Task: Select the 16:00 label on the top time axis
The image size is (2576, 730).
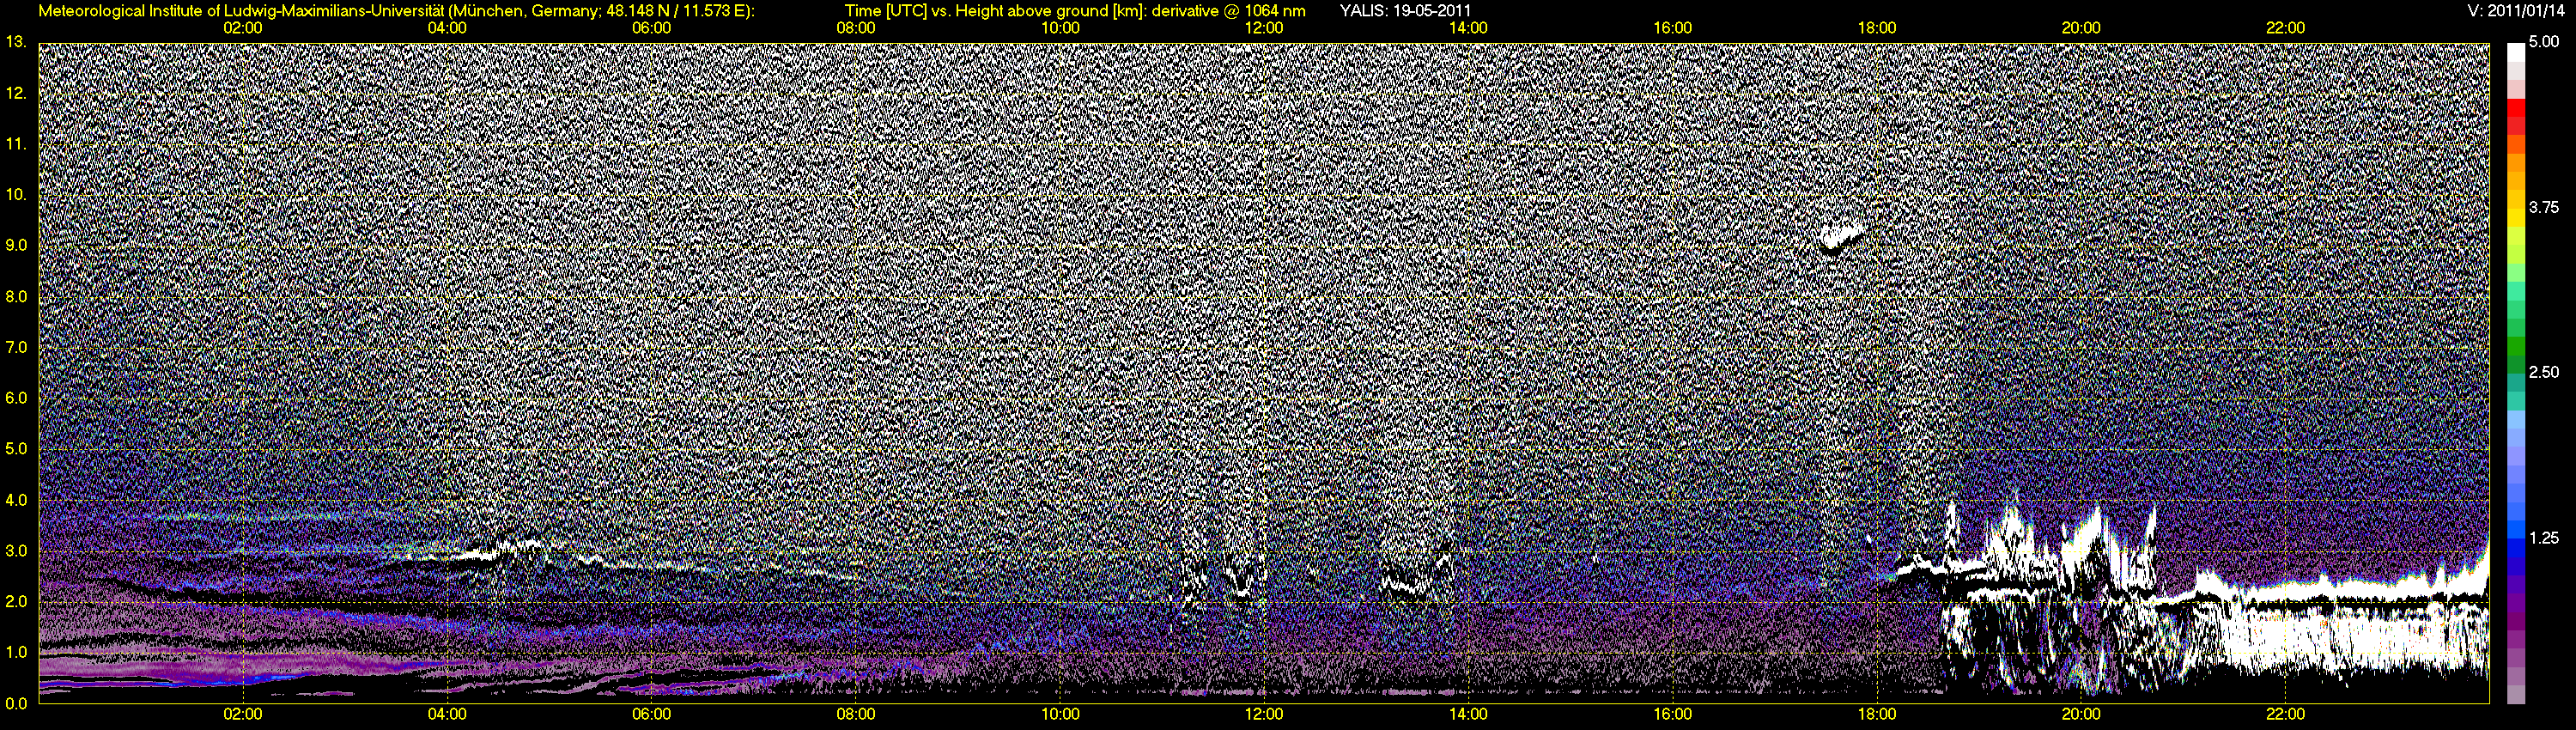Action: click(1673, 28)
